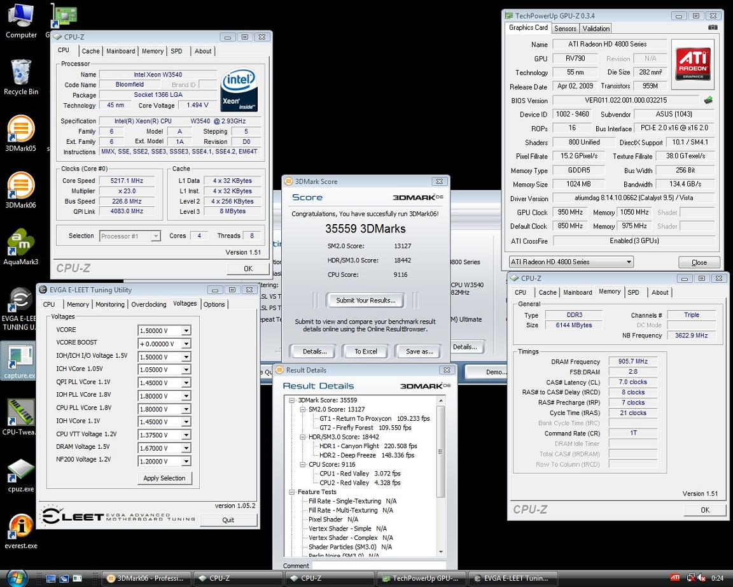Select GT1 - Return To Proxycon result row

(374, 419)
